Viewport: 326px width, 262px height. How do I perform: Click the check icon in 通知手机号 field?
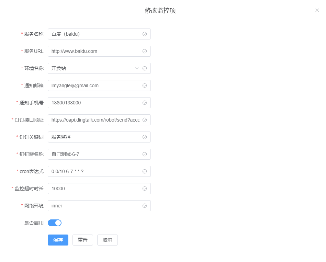[145, 103]
